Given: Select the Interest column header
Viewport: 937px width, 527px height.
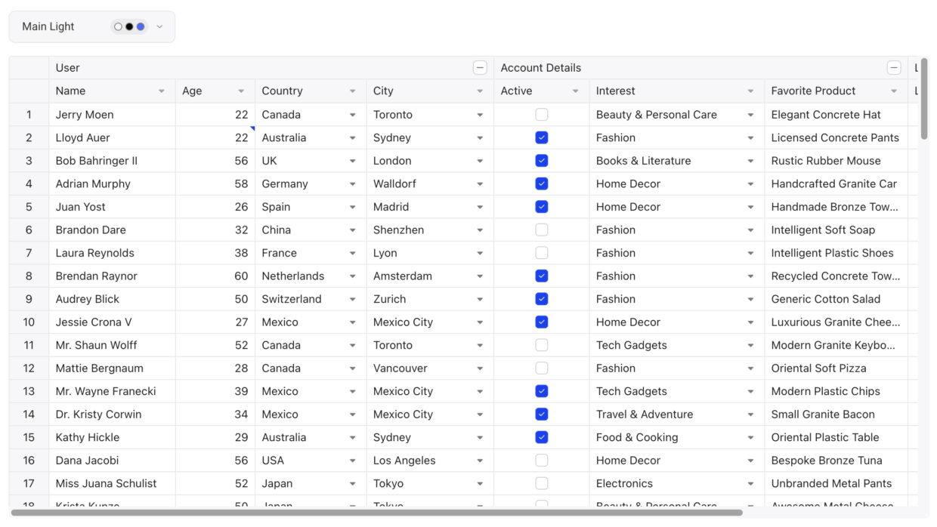Looking at the screenshot, I should pyautogui.click(x=677, y=91).
